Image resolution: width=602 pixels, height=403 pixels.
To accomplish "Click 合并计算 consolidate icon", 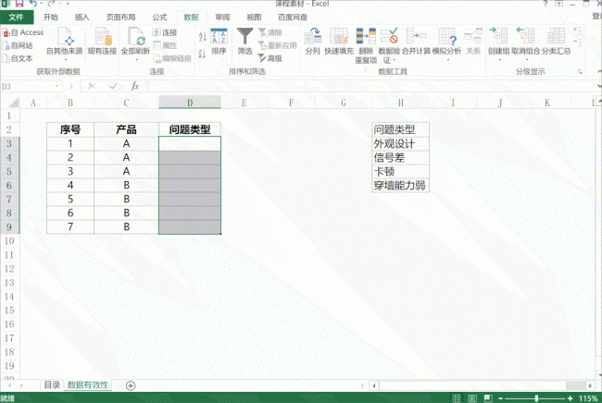I will 416,42.
